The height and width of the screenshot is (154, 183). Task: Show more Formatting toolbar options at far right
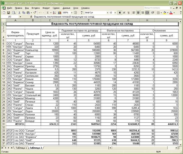click(181, 13)
